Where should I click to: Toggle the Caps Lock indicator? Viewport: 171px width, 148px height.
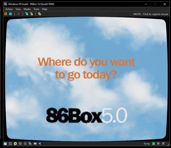pos(159,144)
